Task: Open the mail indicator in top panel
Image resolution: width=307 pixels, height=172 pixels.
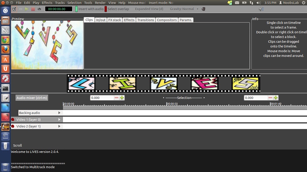Action: pyautogui.click(x=237, y=3)
